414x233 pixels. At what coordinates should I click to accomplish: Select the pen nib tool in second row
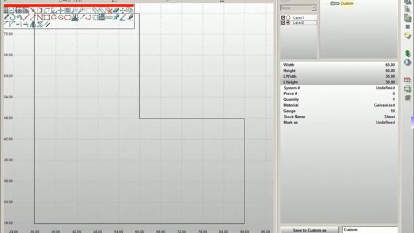point(130,17)
